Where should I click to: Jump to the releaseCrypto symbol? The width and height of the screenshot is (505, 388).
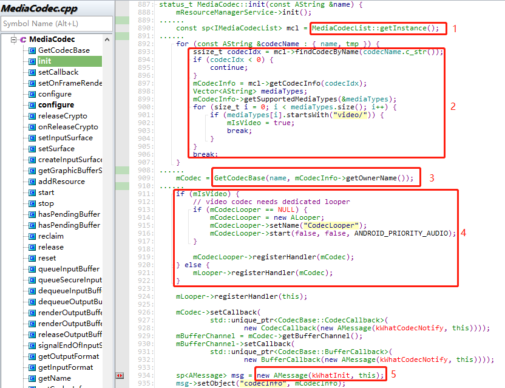point(63,116)
